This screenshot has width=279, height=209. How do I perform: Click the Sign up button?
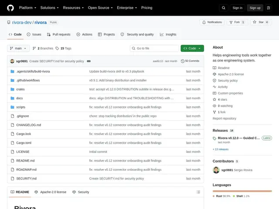pyautogui.click(x=255, y=8)
